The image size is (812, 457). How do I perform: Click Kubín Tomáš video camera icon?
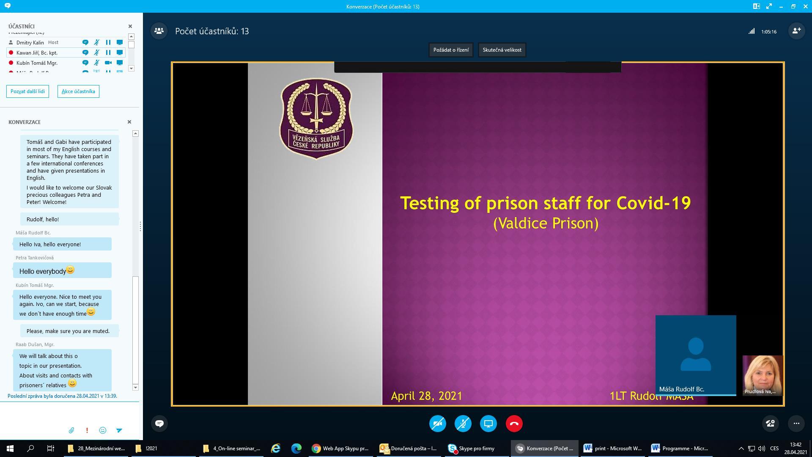(108, 63)
